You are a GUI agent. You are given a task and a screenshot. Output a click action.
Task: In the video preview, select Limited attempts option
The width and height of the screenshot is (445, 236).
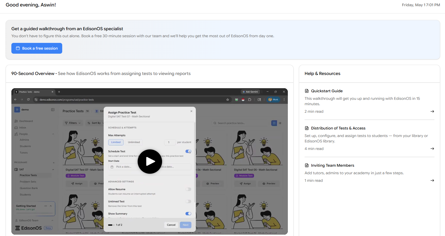click(116, 142)
